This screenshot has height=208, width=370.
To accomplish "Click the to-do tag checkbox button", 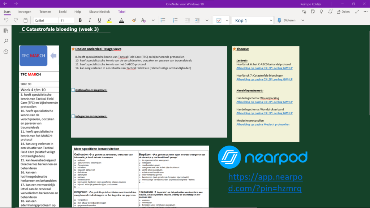I will [x=219, y=21].
